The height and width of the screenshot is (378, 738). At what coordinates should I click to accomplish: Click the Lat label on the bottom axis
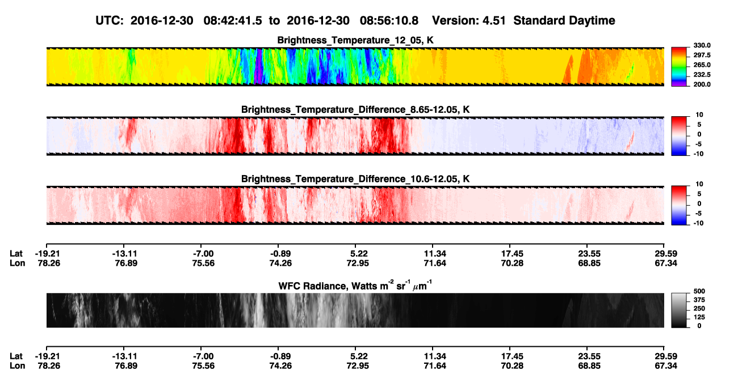16,356
